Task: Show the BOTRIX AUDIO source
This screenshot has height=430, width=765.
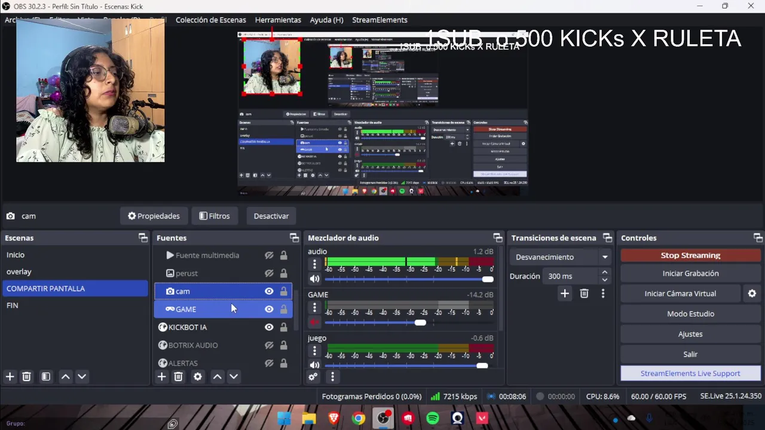Action: pos(269,345)
